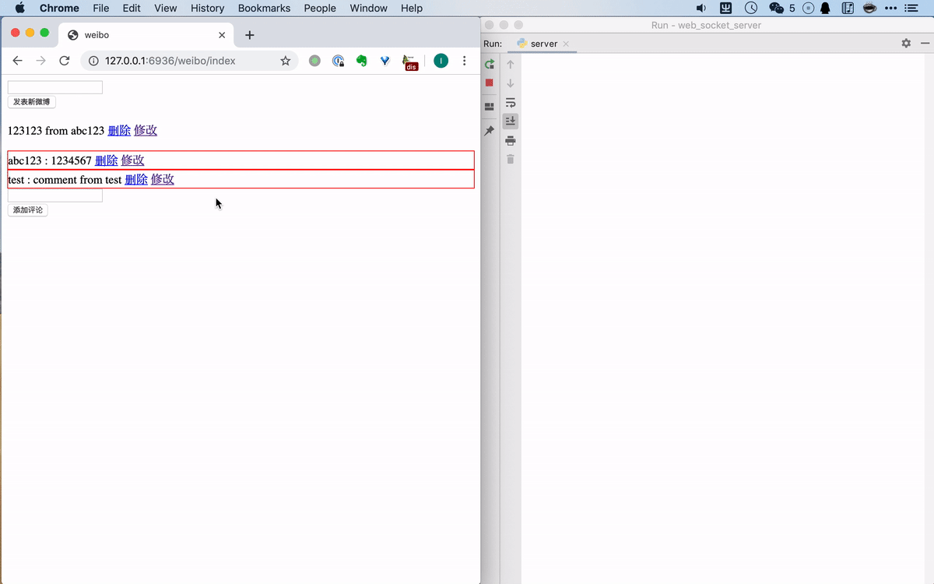Reload the weibo page
The image size is (934, 584).
[65, 61]
